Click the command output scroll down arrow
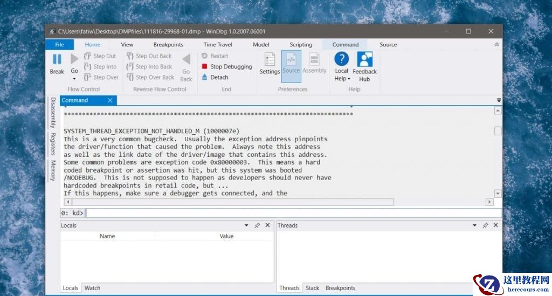 [x=498, y=193]
